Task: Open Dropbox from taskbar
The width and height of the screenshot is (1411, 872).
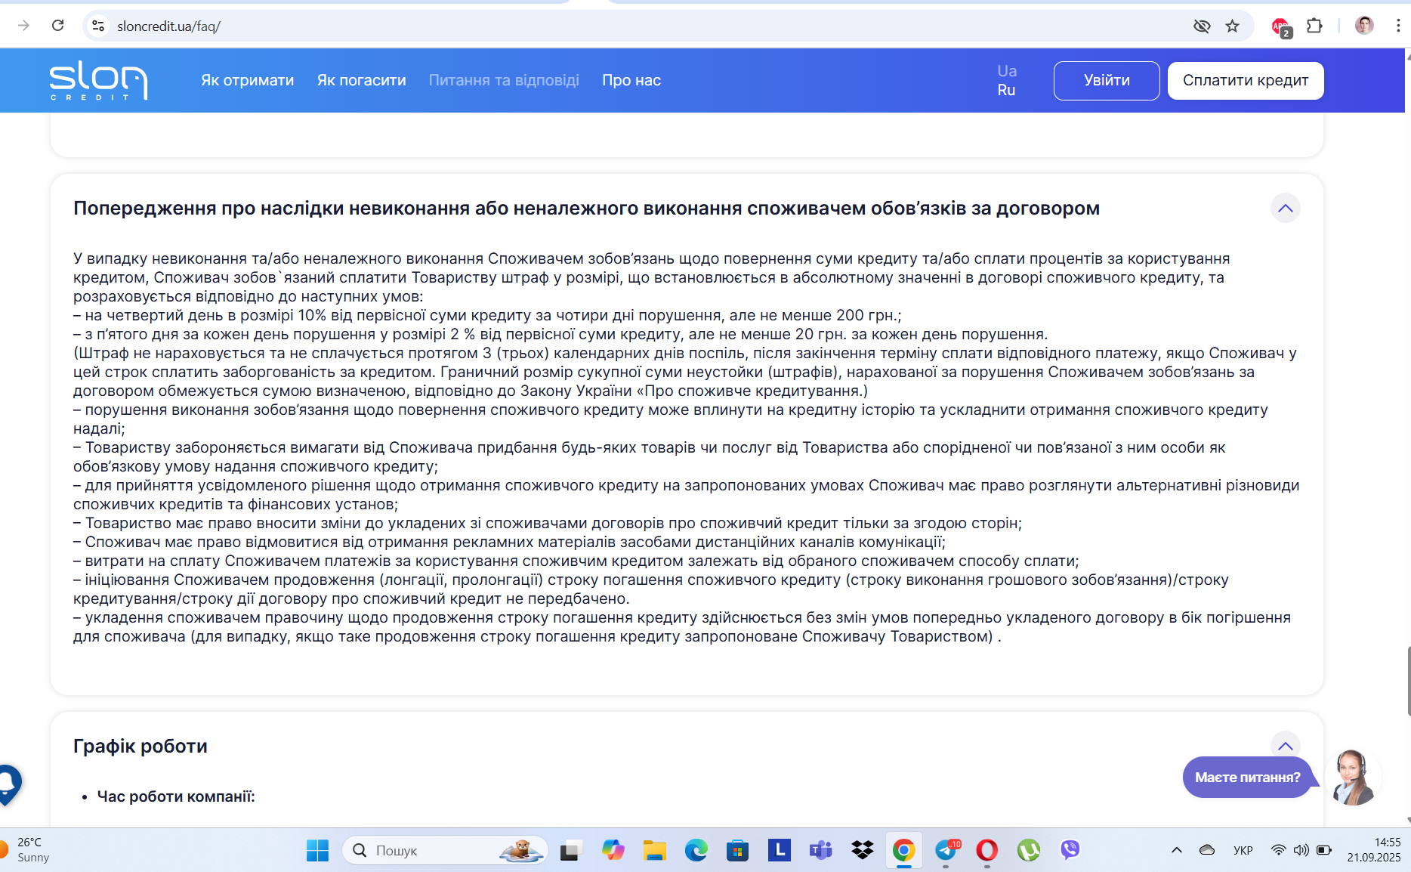Action: [862, 850]
